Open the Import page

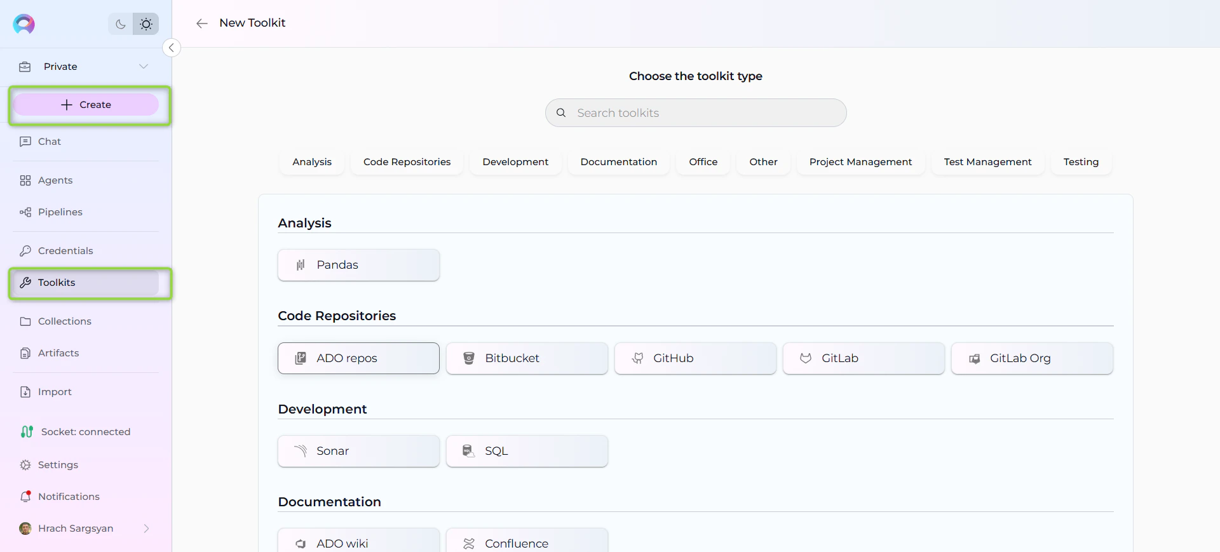tap(86, 392)
